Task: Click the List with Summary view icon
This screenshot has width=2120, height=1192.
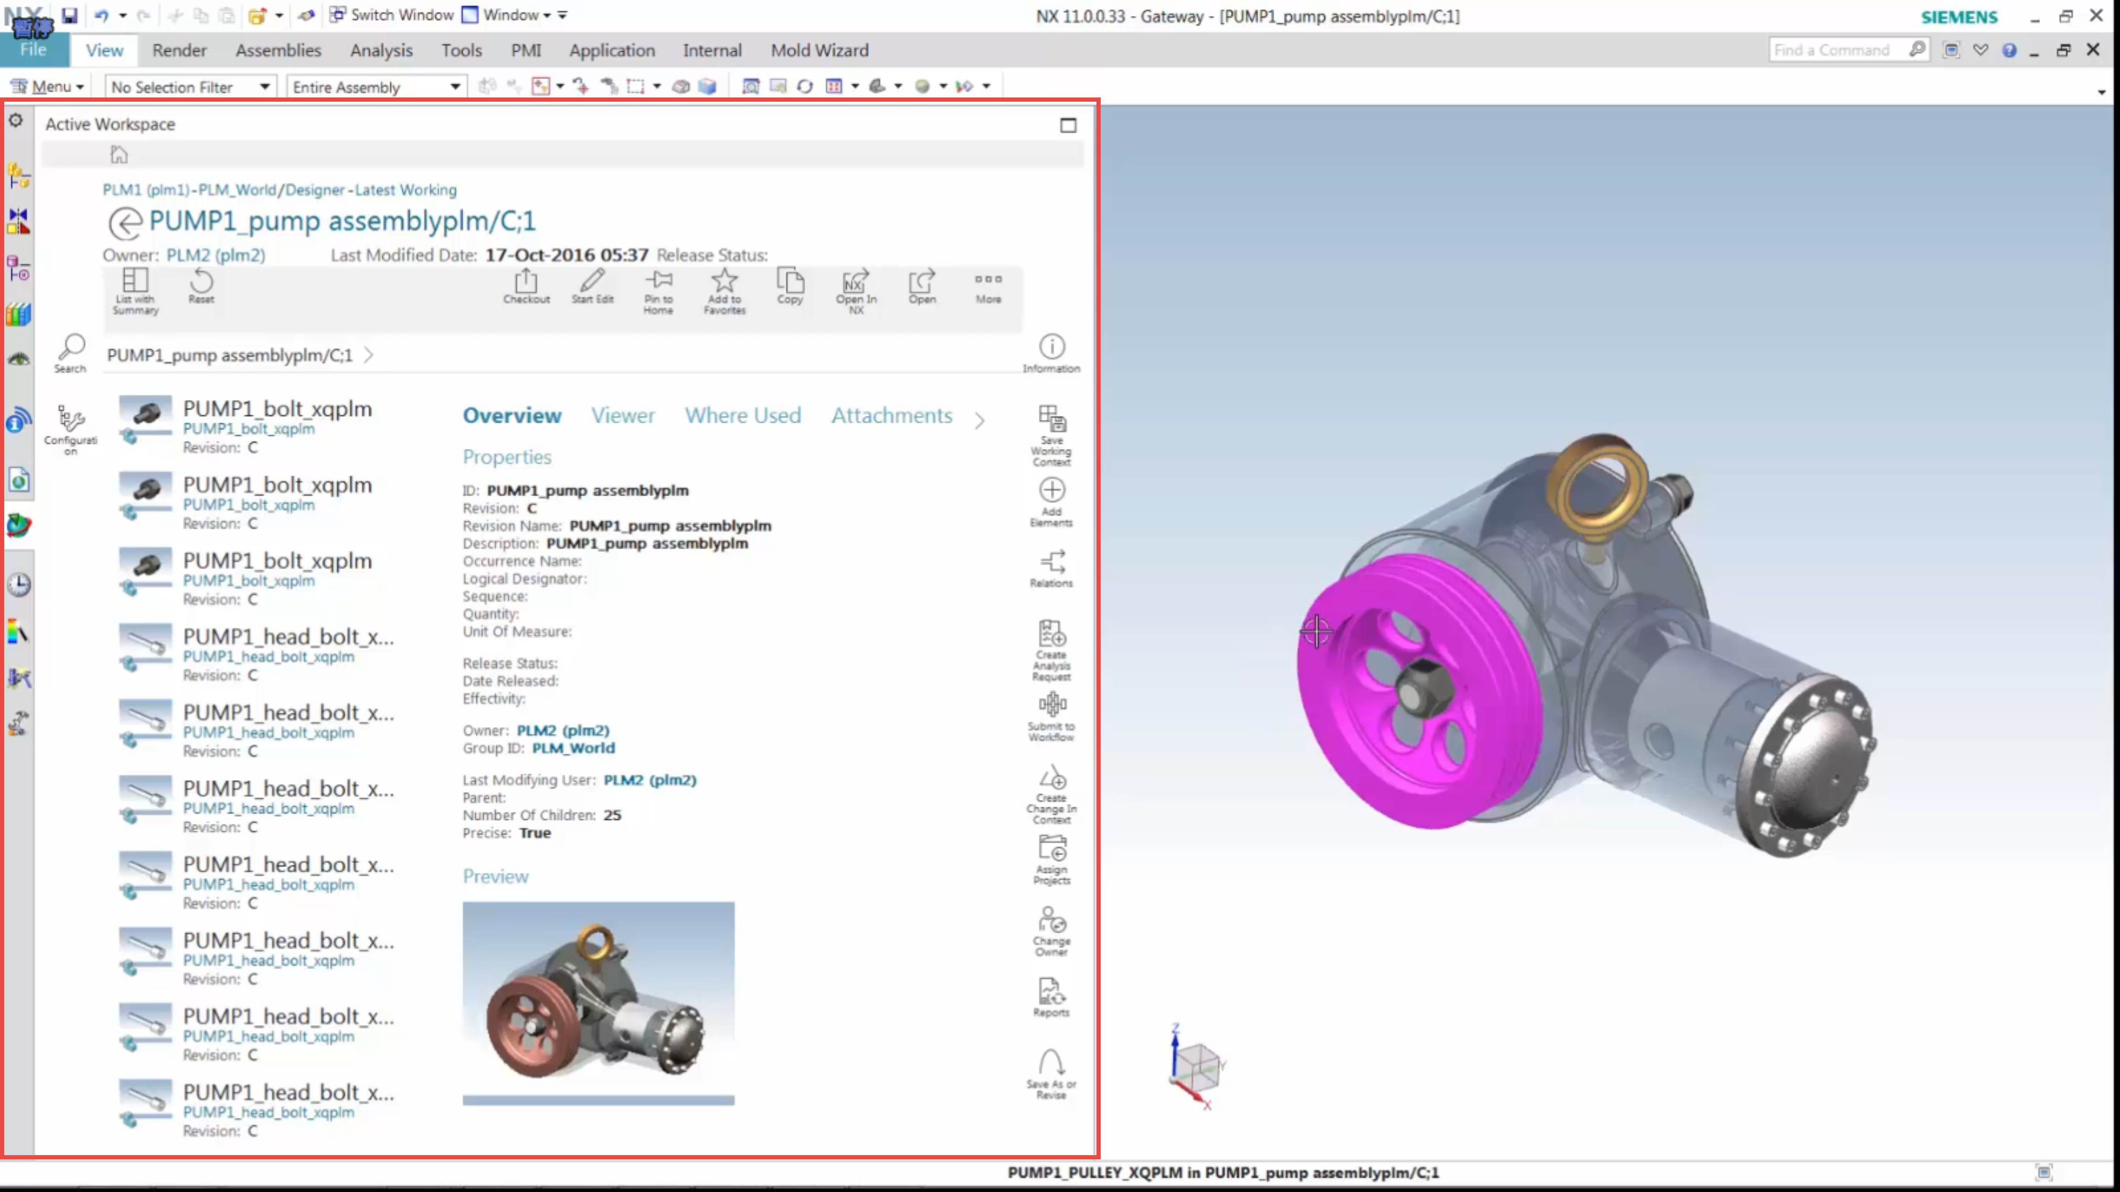Action: (135, 291)
